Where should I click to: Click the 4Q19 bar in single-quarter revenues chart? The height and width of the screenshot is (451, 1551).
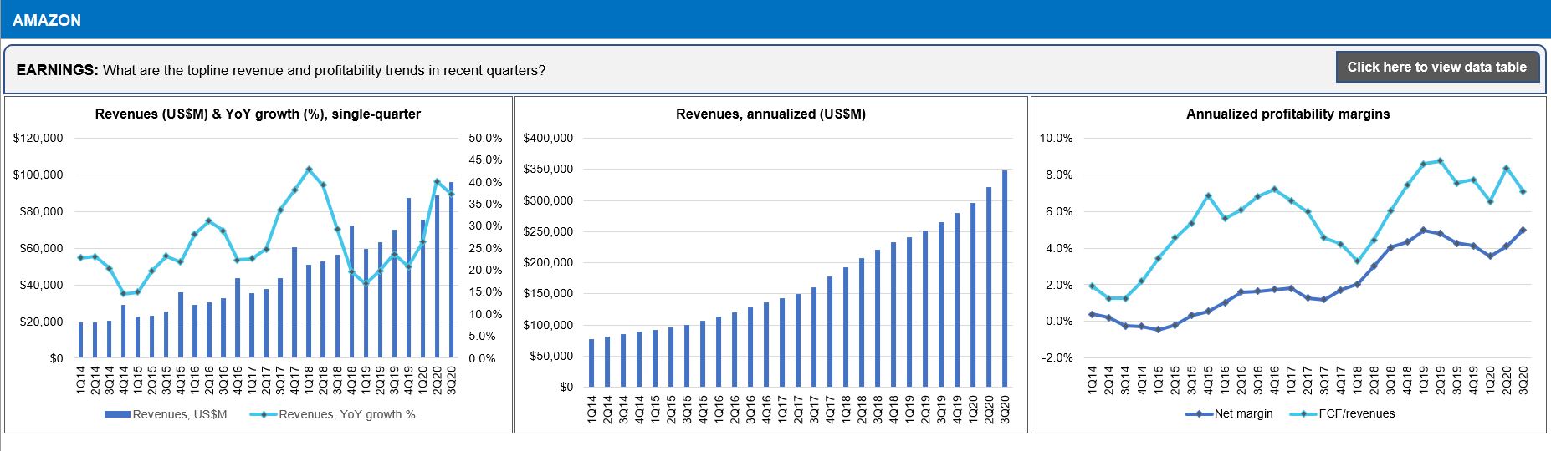click(409, 278)
